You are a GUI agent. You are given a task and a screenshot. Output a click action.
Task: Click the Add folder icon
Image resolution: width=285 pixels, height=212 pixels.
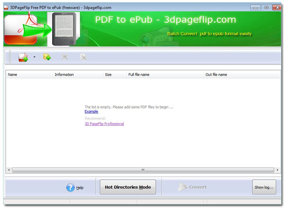[x=47, y=57]
